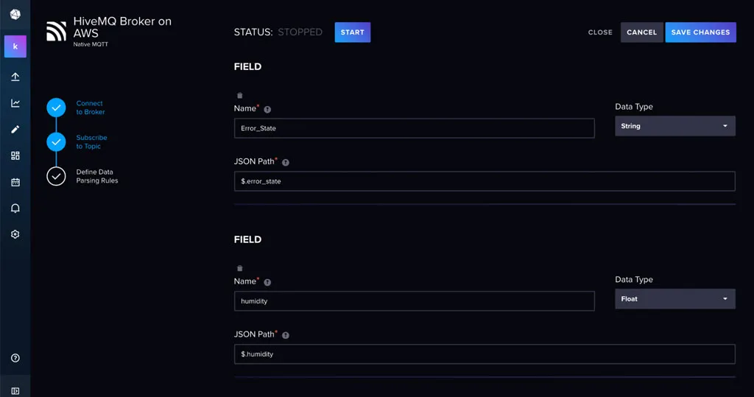Click the HiveMQ MQTT signal logo icon

pyautogui.click(x=56, y=31)
